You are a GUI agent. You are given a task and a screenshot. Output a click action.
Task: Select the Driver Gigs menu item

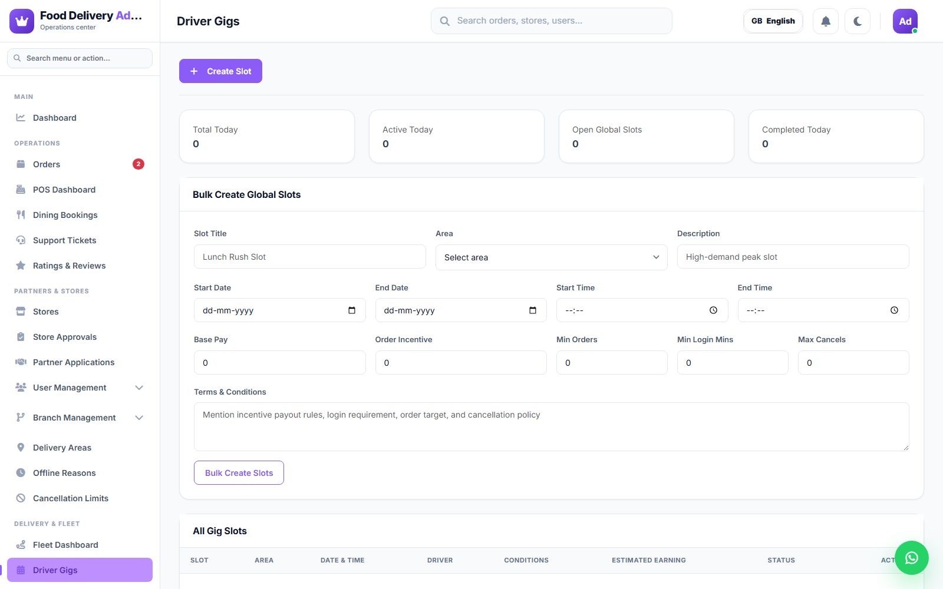click(80, 570)
